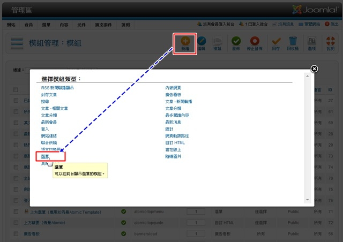Toggle published status of 廣告看板 module row

click(x=124, y=233)
